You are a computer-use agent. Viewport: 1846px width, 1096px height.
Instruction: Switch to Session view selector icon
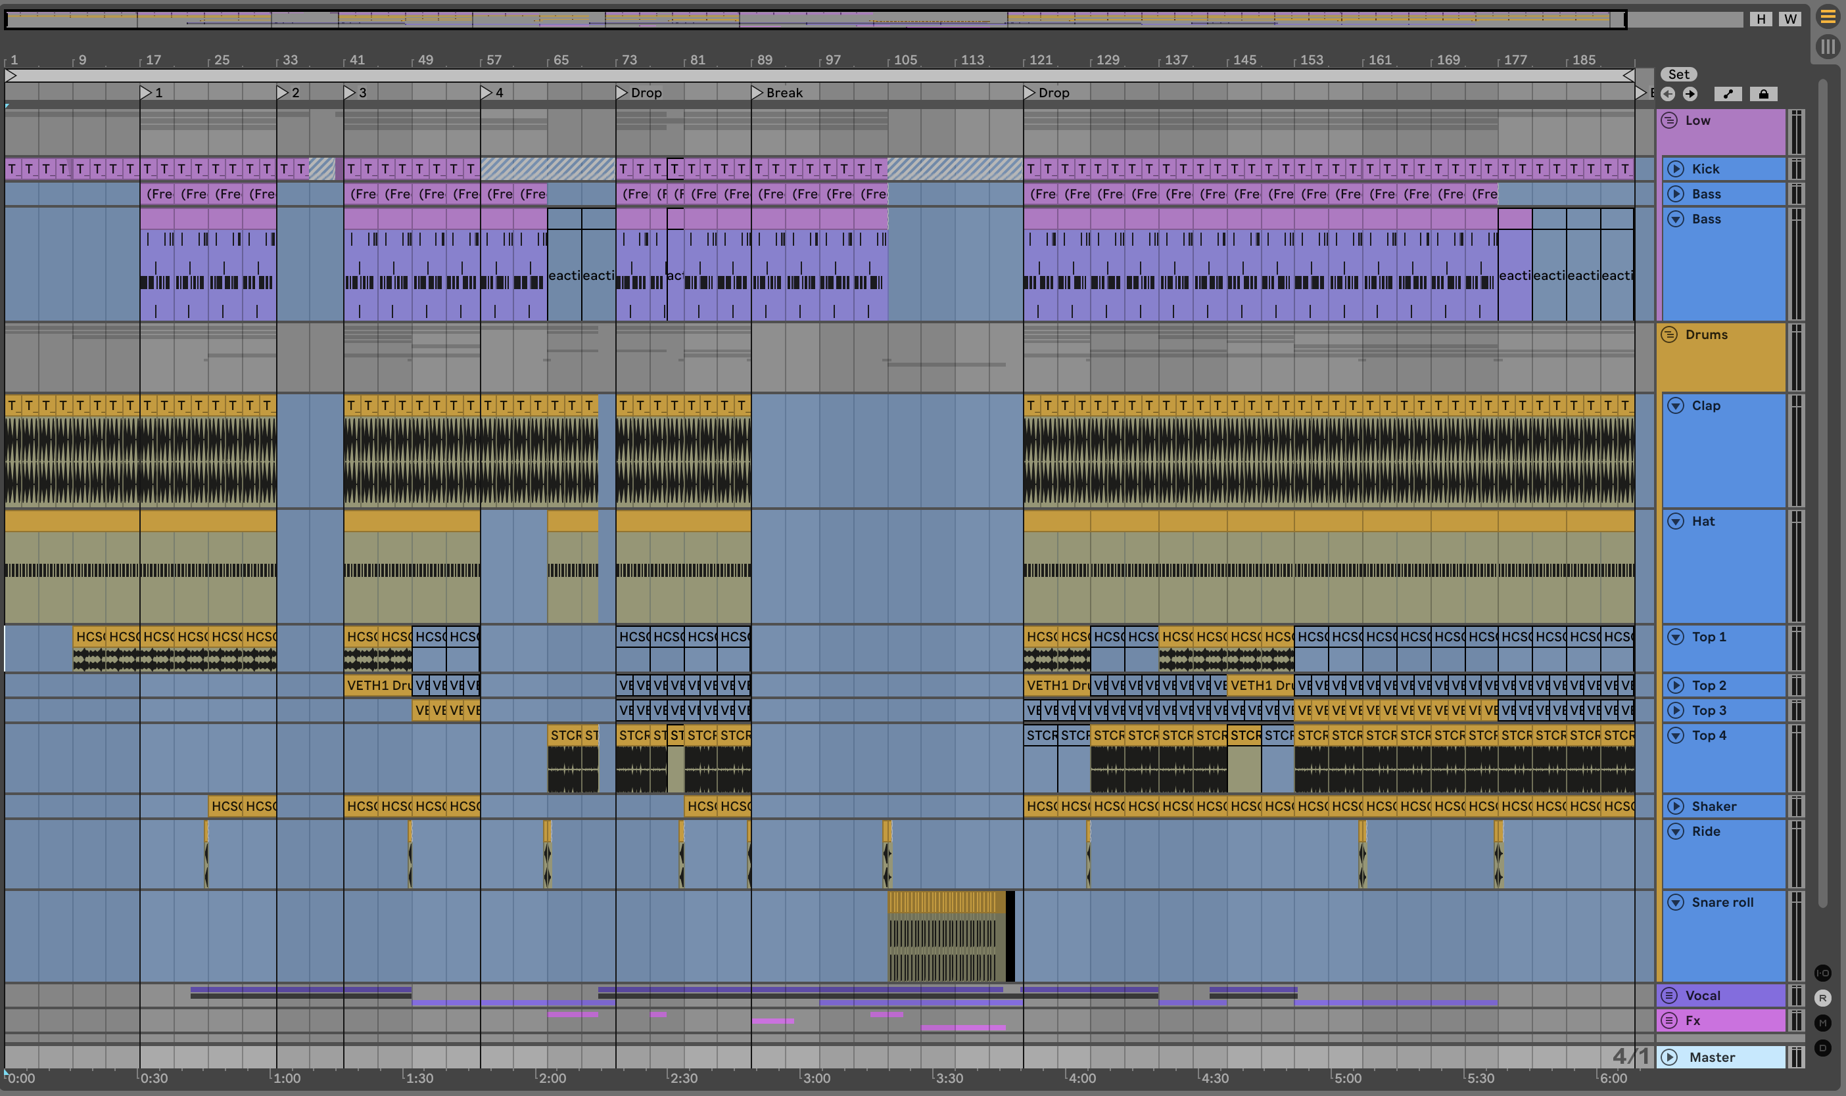(1828, 47)
